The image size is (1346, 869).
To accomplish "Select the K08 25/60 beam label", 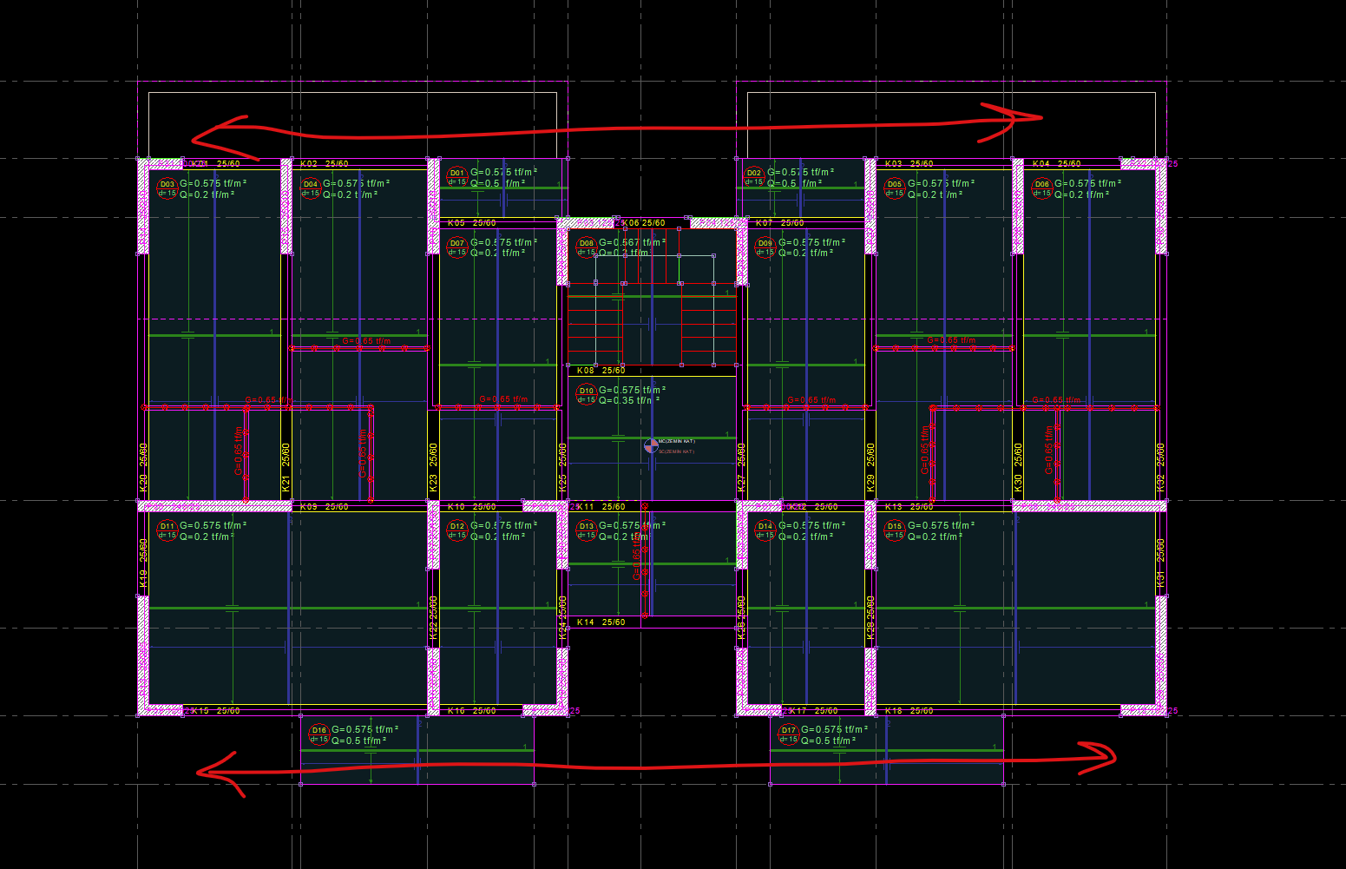I will point(601,371).
